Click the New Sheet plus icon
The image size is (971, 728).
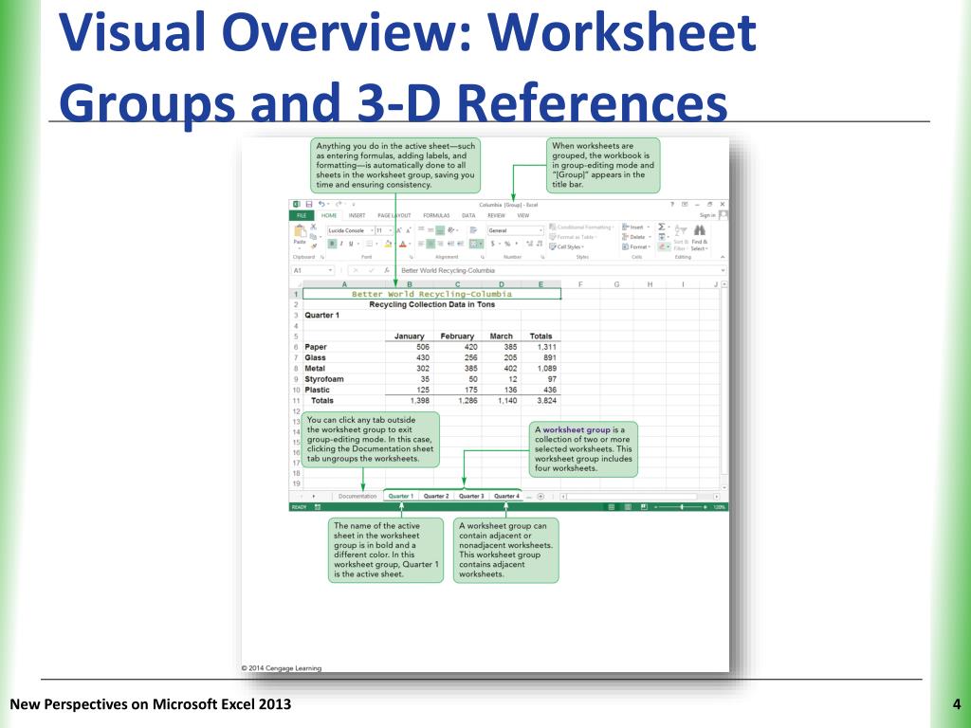pos(540,497)
